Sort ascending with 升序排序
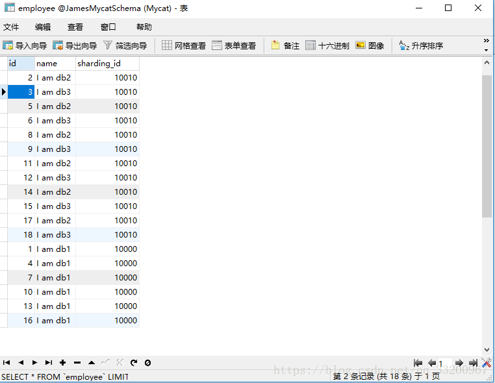495x383 pixels. pyautogui.click(x=421, y=45)
